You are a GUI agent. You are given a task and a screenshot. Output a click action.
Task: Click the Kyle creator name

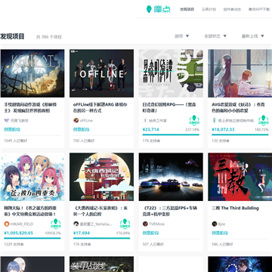[221, 224]
